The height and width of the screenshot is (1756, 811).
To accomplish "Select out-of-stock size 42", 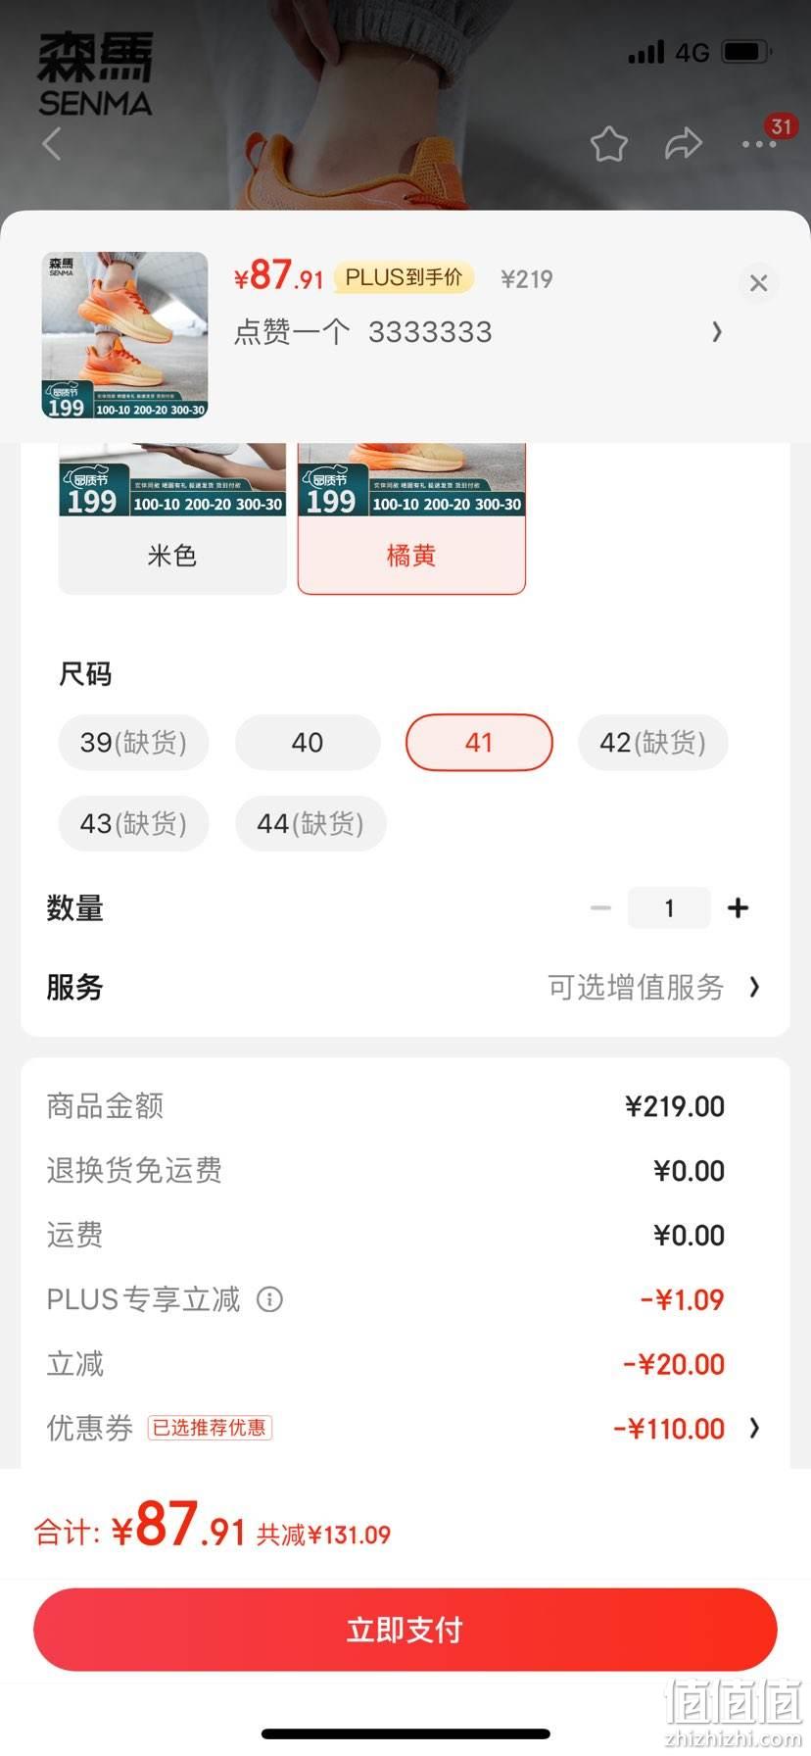I will tap(652, 743).
